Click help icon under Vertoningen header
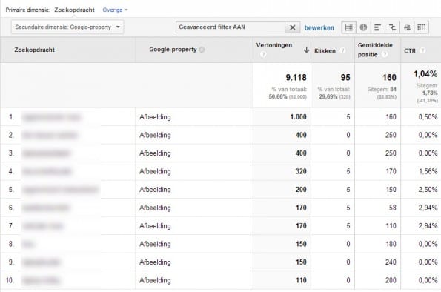 point(263,54)
